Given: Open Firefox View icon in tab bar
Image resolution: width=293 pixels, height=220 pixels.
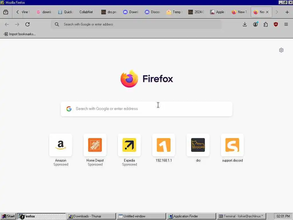Looking at the screenshot, I should pos(6,12).
